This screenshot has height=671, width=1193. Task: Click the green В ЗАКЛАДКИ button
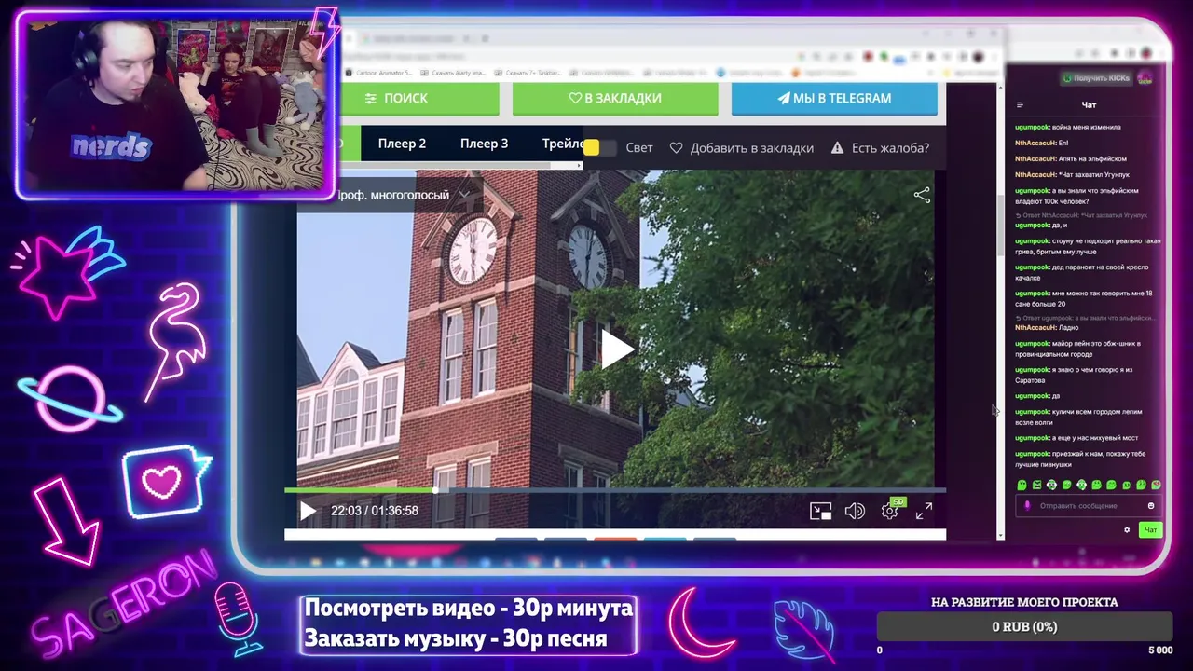coord(615,98)
